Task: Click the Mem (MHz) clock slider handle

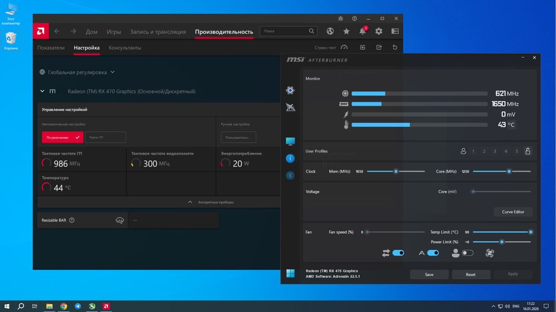Action: pos(396,172)
